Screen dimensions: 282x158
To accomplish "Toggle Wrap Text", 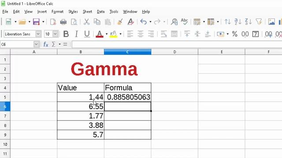I will [x=163, y=34].
